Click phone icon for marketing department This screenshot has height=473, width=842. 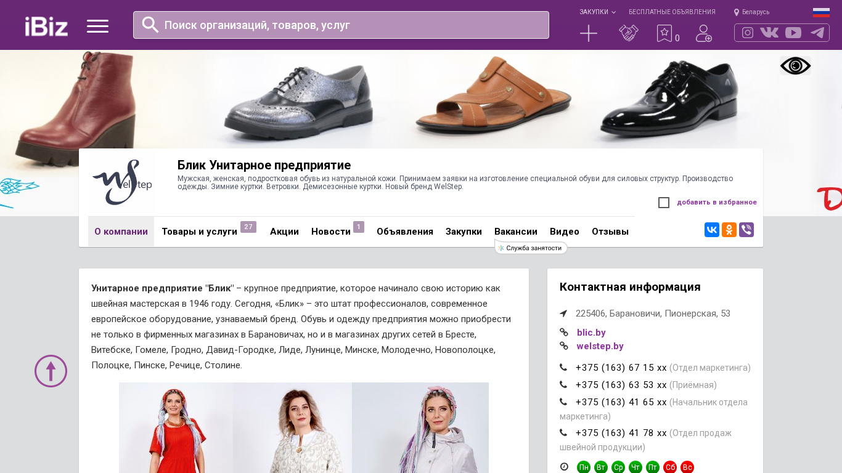[x=563, y=368]
